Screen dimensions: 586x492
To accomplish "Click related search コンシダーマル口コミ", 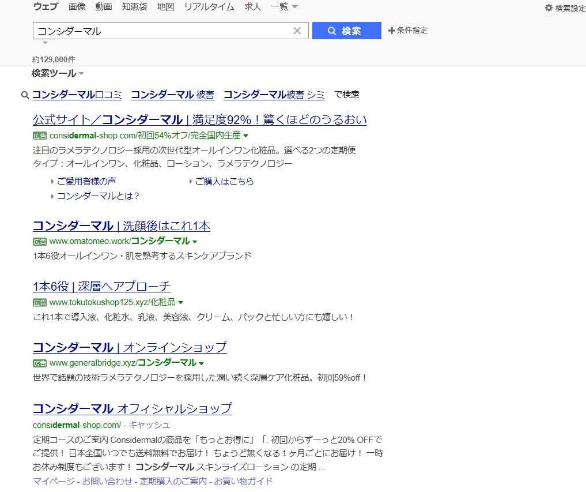I will coord(77,95).
